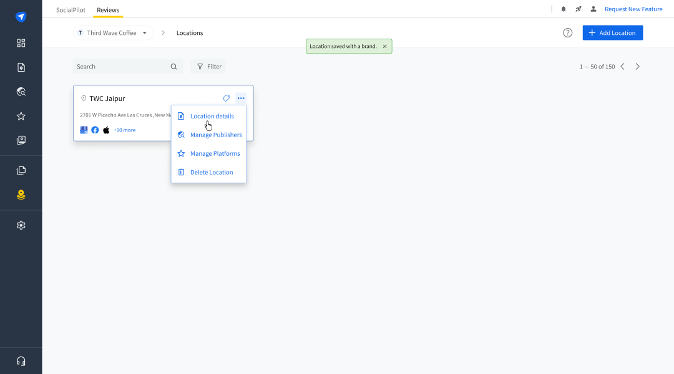The image size is (674, 374).
Task: Dismiss the 'Location saved with a brand' notification
Action: (x=384, y=46)
